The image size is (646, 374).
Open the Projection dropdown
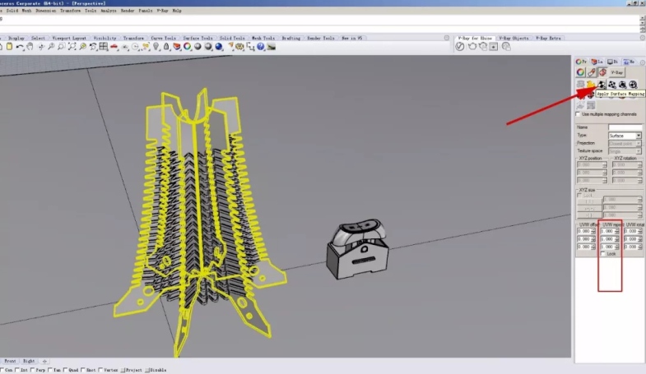[624, 143]
